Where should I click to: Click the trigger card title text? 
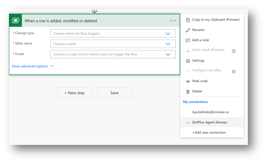[x=61, y=21]
